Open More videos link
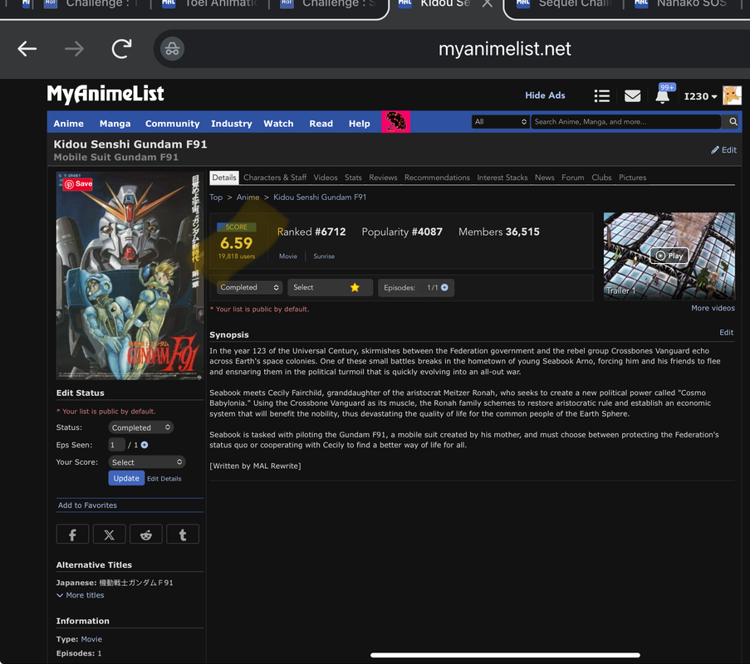The image size is (750, 664). pos(713,308)
